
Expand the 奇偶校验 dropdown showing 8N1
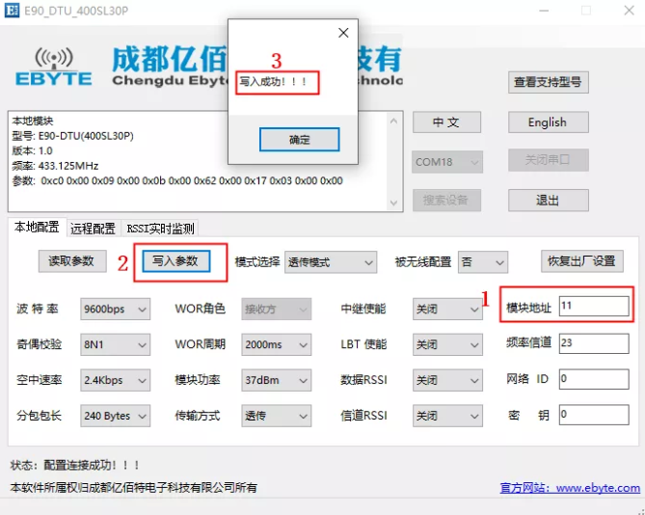click(115, 344)
